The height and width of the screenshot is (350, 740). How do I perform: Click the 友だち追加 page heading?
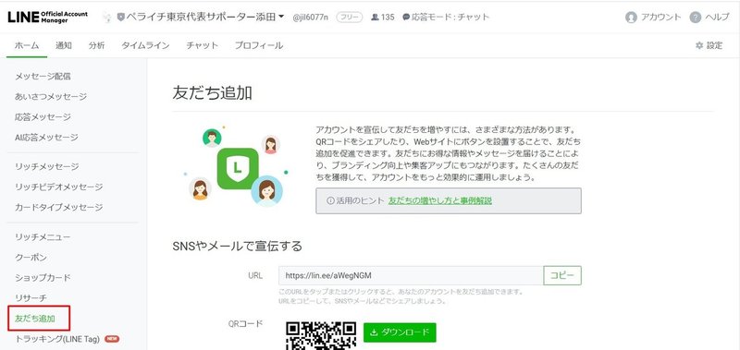213,92
